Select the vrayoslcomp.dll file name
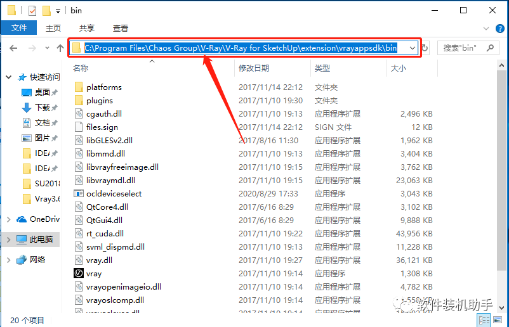509x327 pixels. [116, 300]
